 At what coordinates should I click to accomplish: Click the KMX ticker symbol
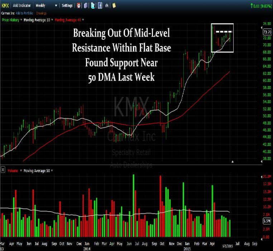coord(5,6)
